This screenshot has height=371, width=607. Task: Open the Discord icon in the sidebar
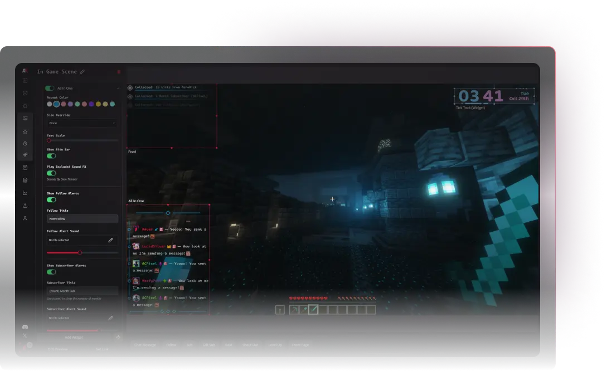coord(25,327)
